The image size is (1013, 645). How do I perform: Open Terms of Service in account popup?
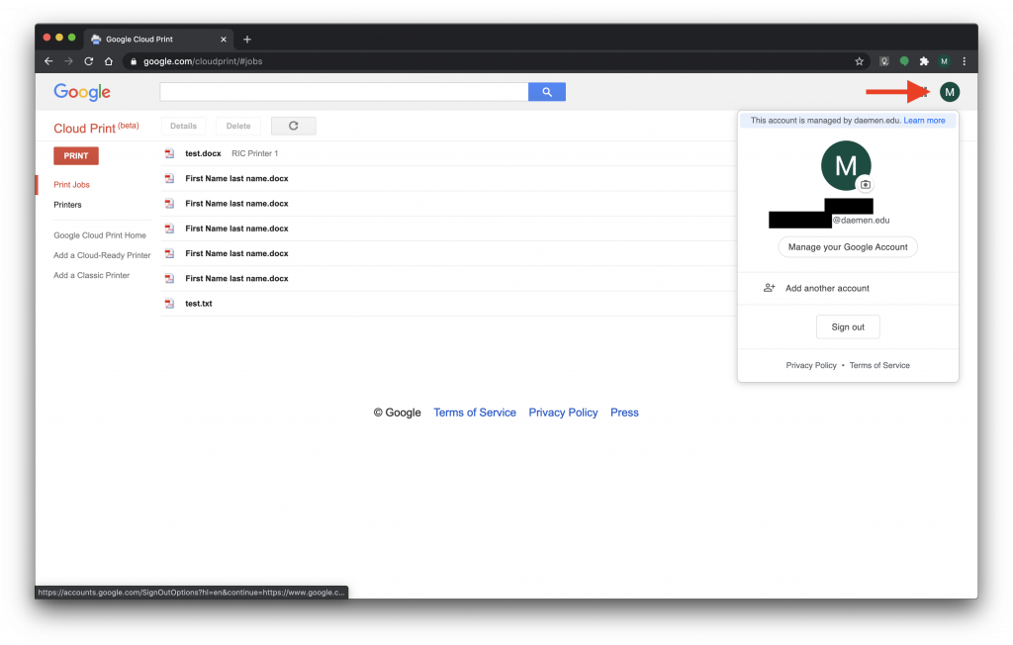tap(879, 365)
